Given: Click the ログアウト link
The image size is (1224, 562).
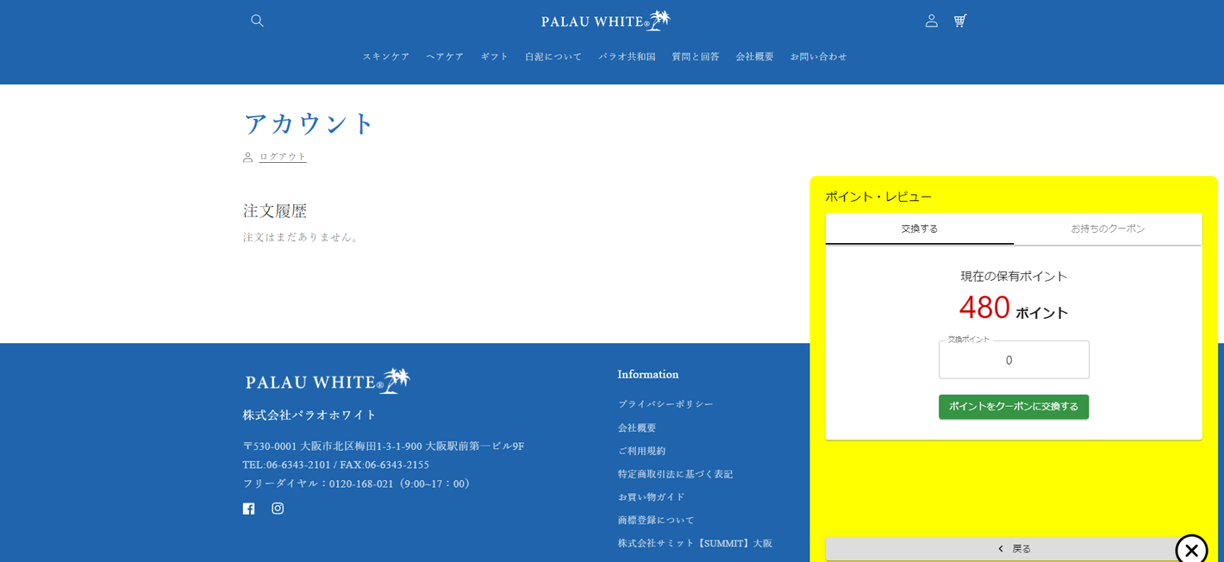Looking at the screenshot, I should (282, 156).
